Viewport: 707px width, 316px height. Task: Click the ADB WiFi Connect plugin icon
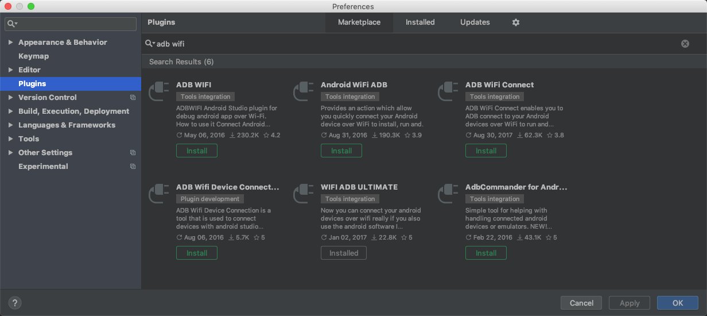pyautogui.click(x=448, y=92)
